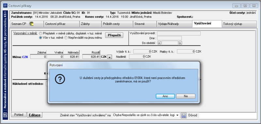Click the Rozdíl column header
This screenshot has height=124, width=261.
point(91,52)
